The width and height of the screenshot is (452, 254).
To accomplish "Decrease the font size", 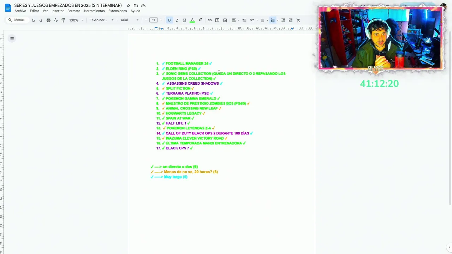I will pos(146,20).
